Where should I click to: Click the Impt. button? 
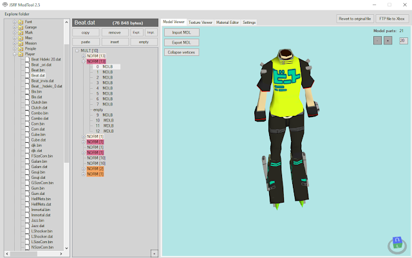click(151, 32)
